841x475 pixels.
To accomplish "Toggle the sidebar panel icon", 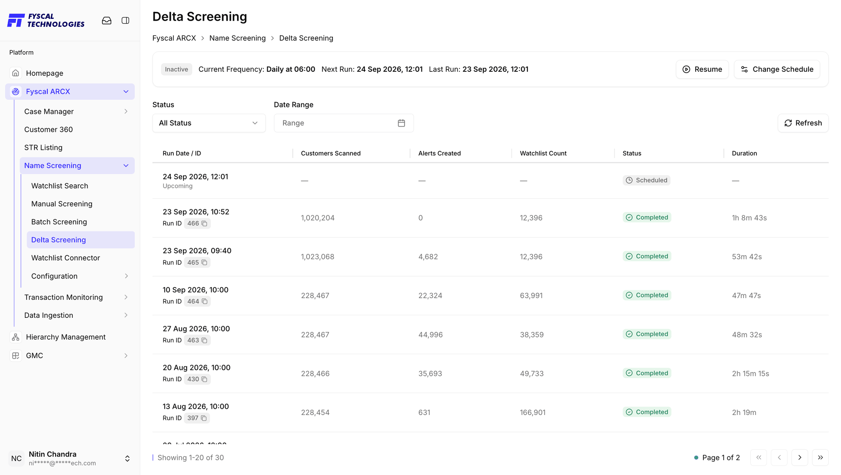I will [125, 21].
